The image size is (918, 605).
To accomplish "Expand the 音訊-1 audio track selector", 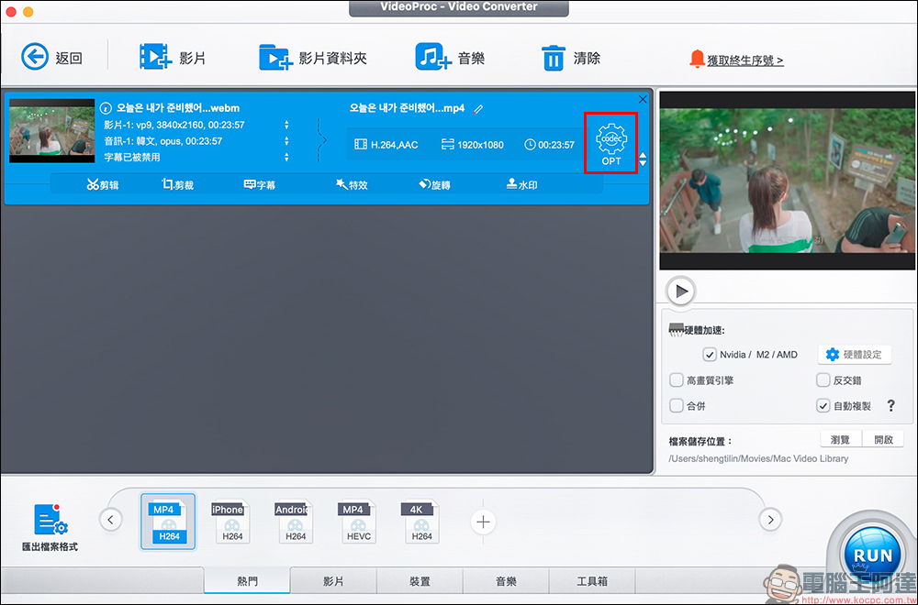I will coord(286,141).
